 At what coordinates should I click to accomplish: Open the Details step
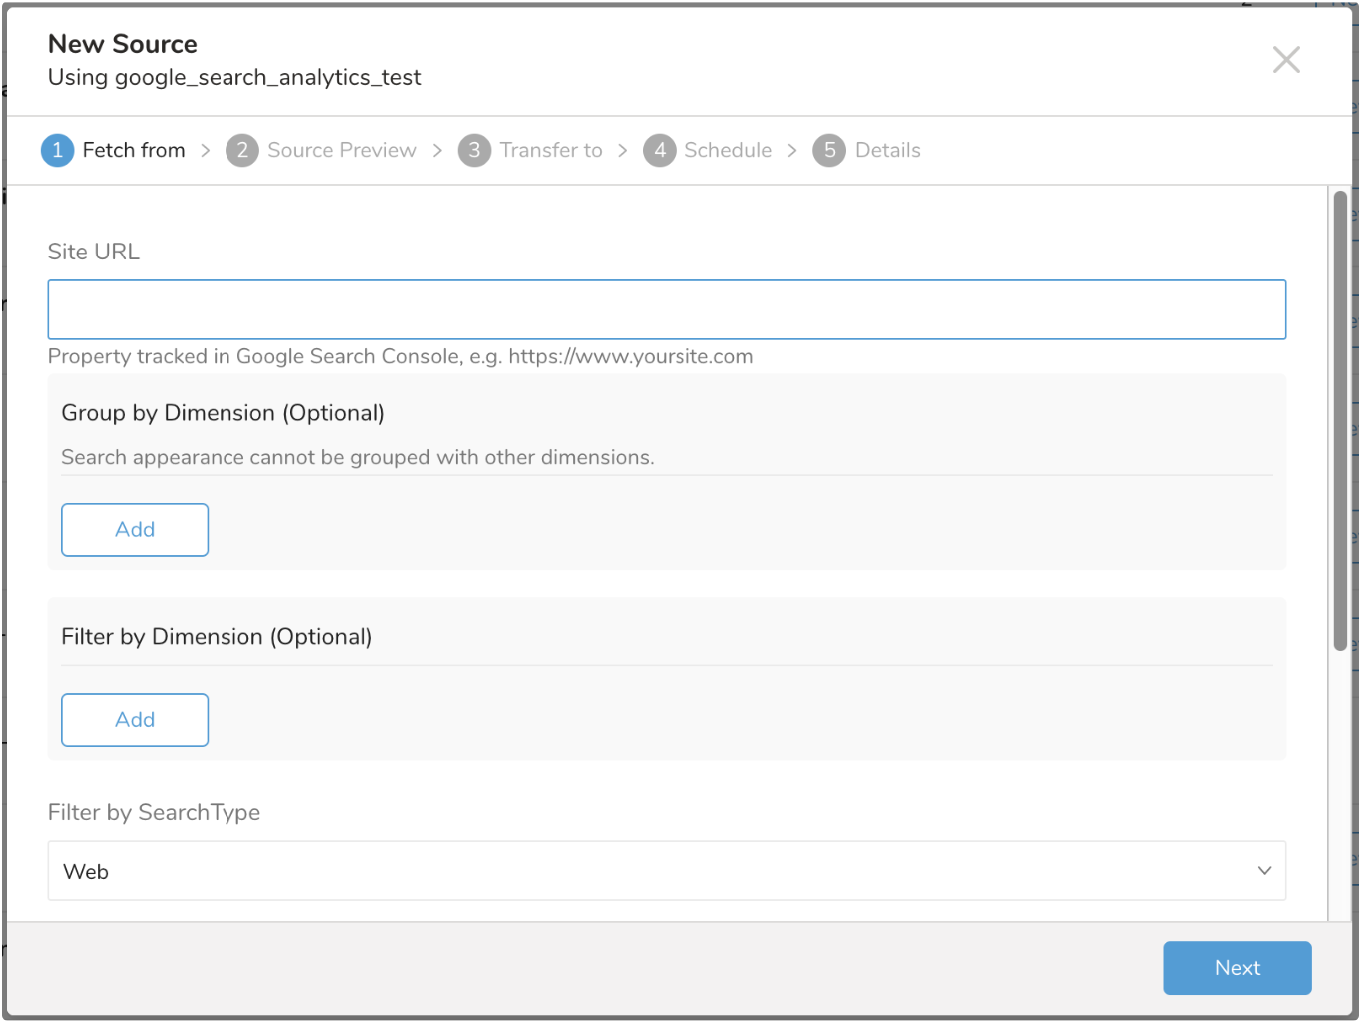coord(887,150)
